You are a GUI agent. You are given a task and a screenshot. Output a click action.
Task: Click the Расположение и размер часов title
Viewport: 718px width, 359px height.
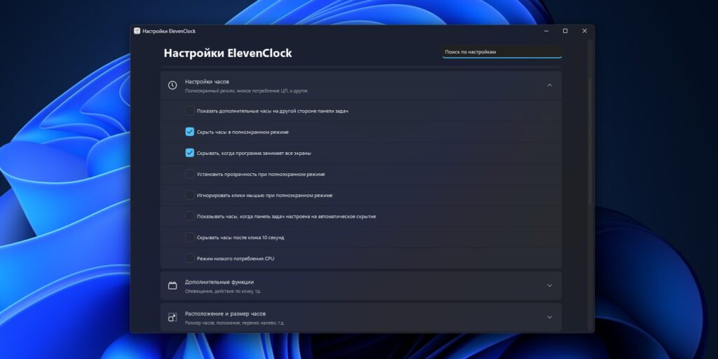point(225,313)
